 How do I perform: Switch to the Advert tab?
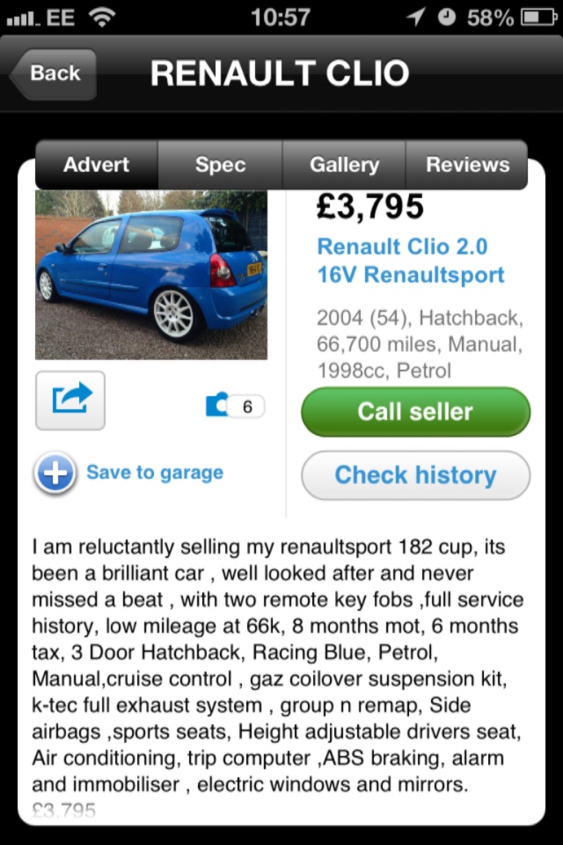[97, 165]
